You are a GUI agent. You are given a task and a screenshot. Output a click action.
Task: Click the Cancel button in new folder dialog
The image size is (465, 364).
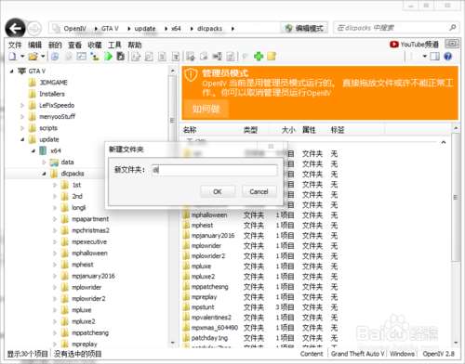[x=259, y=191]
